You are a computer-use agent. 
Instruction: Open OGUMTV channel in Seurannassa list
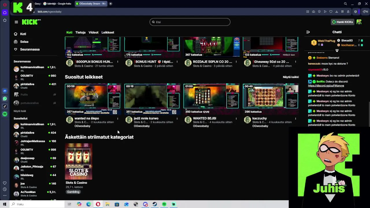35,77
